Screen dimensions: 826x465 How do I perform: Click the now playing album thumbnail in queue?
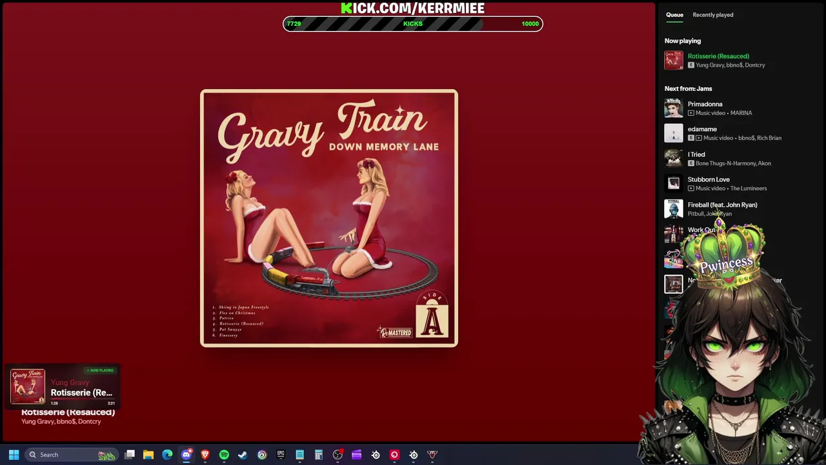pyautogui.click(x=674, y=60)
